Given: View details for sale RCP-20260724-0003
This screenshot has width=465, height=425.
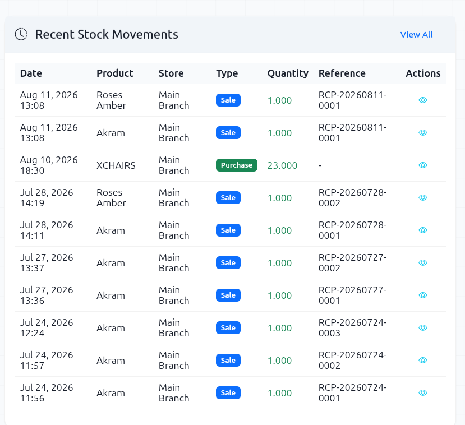Looking at the screenshot, I should click(x=422, y=328).
